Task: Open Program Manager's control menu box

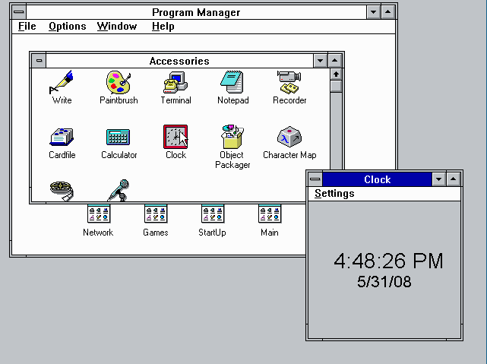Action: point(19,12)
